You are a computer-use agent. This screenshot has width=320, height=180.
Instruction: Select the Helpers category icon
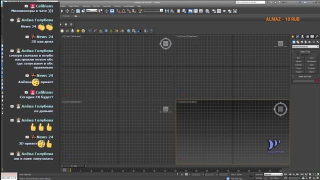pyautogui.click(x=309, y=42)
